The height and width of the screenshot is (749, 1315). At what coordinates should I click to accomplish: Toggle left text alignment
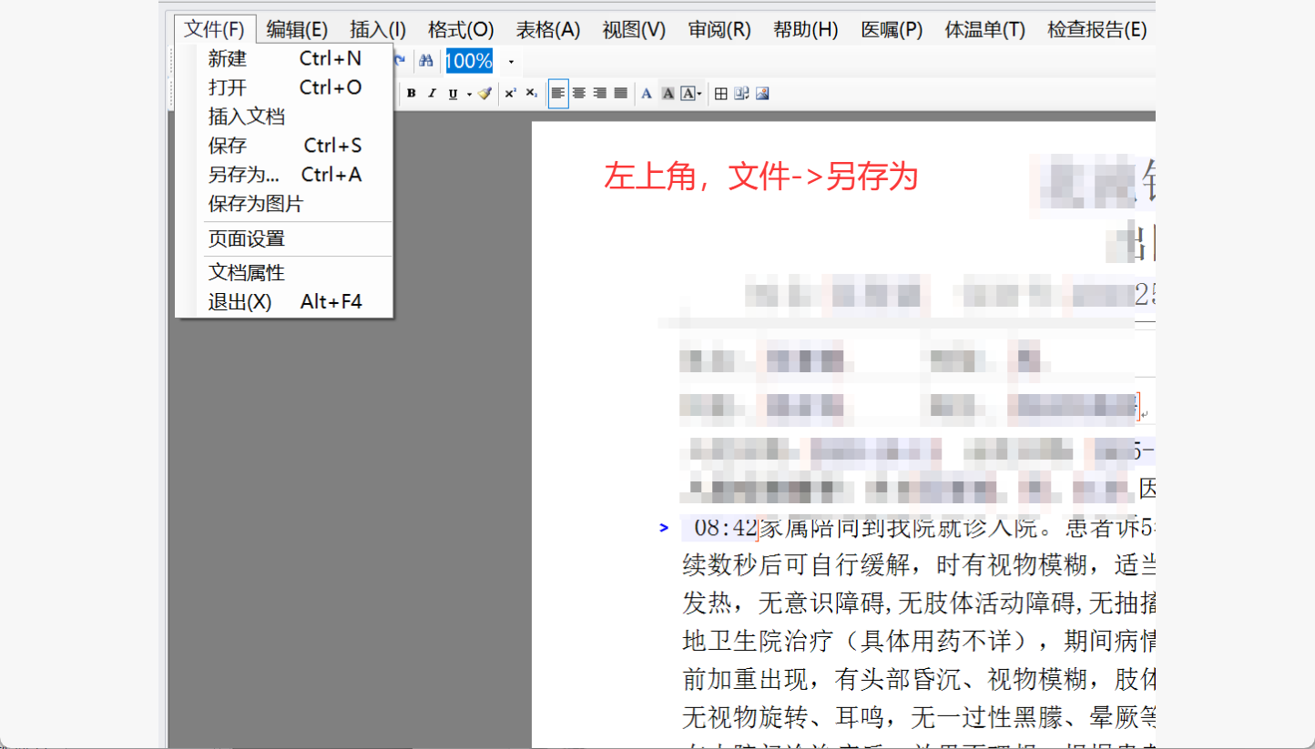(x=558, y=94)
